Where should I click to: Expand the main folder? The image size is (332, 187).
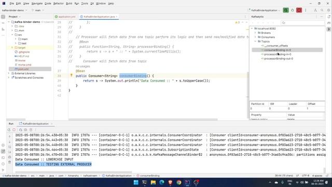(16, 39)
